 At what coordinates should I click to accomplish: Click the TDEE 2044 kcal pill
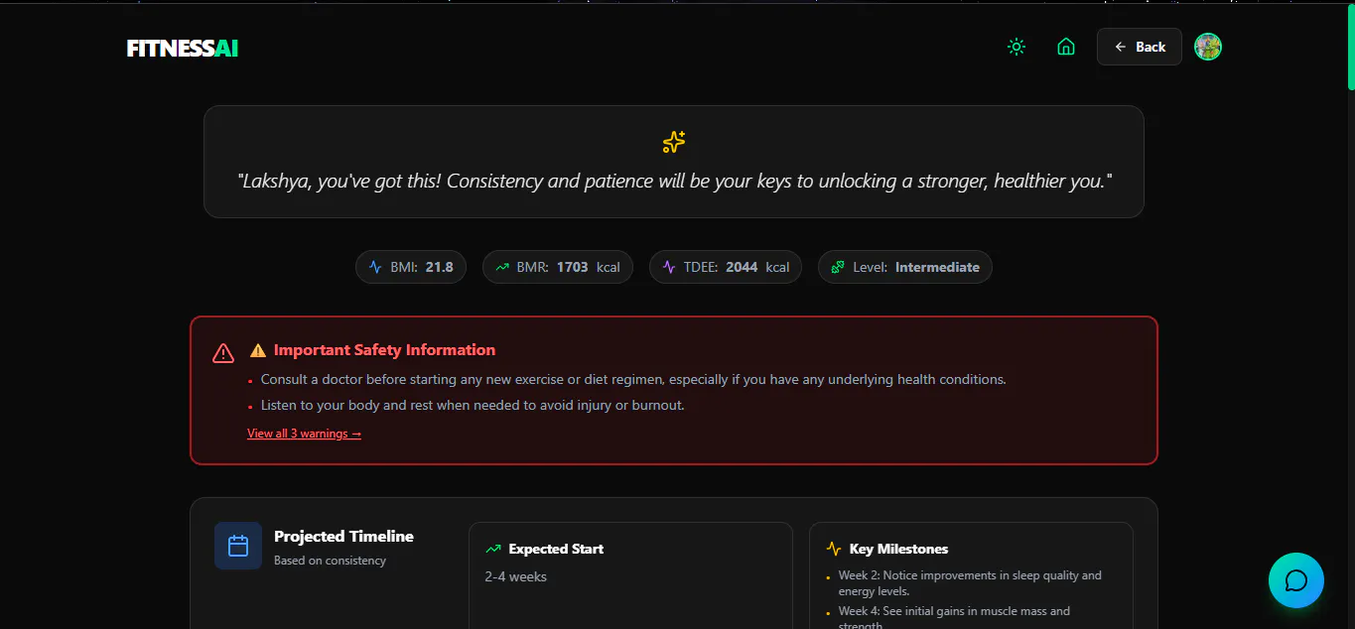[726, 267]
